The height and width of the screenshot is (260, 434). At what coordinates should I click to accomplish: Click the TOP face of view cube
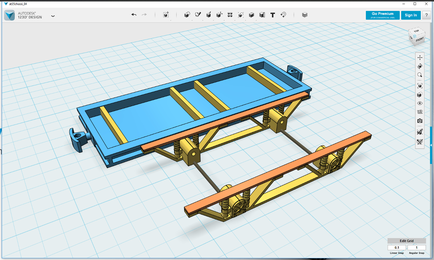(x=417, y=32)
